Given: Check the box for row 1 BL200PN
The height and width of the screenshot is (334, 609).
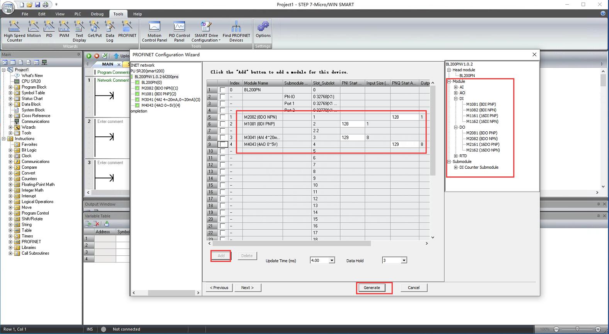Looking at the screenshot, I should tap(222, 90).
